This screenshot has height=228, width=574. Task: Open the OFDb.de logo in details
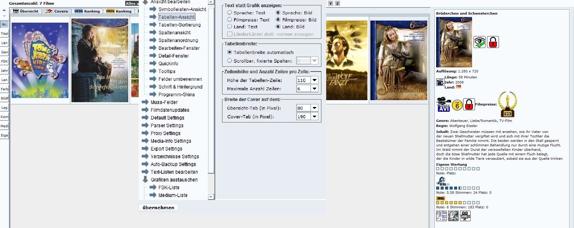[x=442, y=182]
